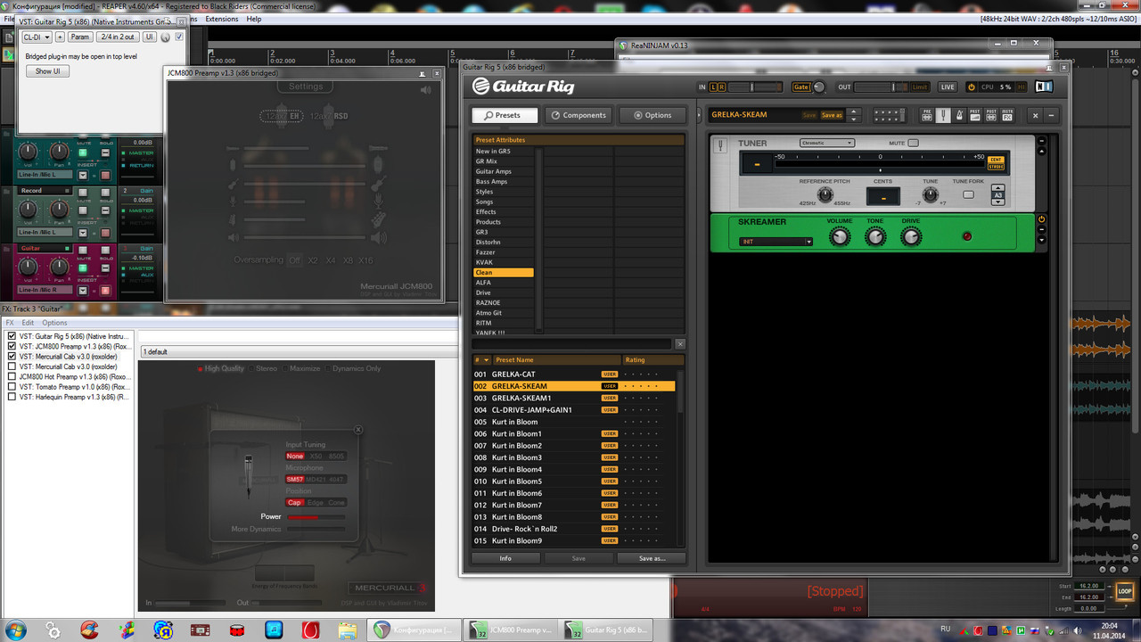
Task: Switch to the Components tab
Action: coord(578,115)
